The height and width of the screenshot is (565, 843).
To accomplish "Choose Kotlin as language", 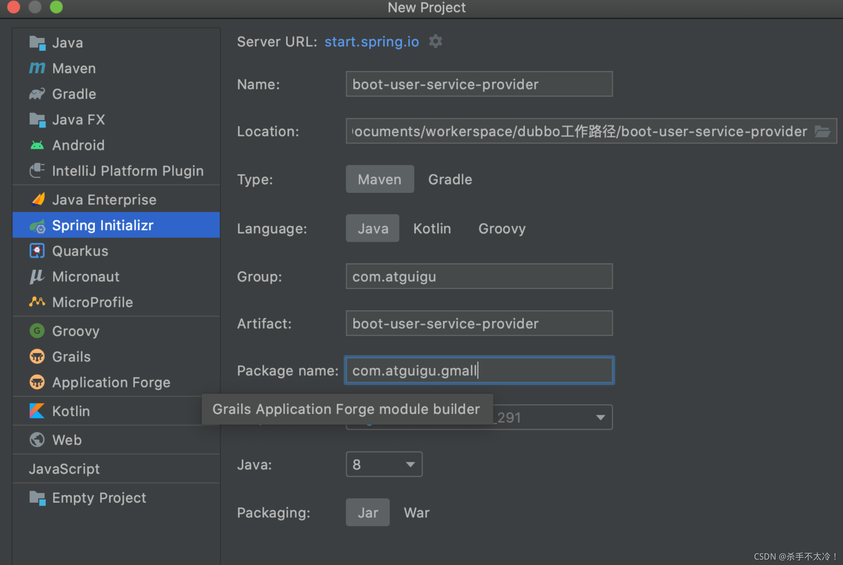I will point(432,228).
